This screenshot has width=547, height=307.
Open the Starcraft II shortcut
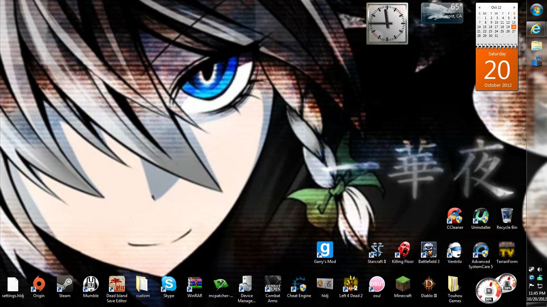point(377,253)
